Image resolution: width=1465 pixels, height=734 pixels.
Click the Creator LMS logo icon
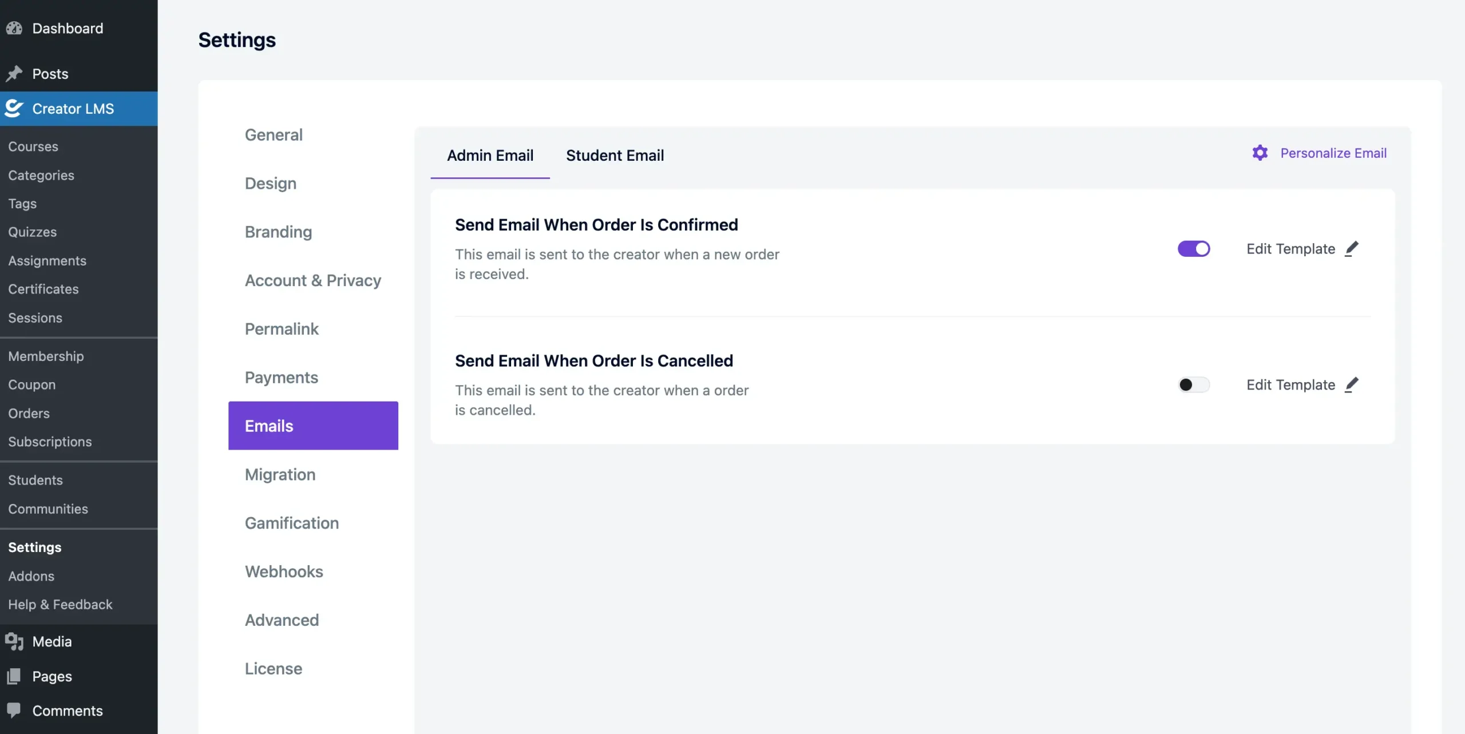[13, 108]
